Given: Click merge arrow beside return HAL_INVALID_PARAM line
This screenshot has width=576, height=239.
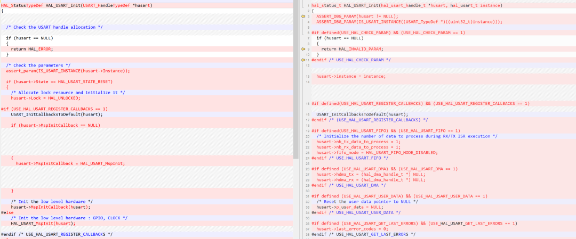Looking at the screenshot, I should (x=303, y=49).
